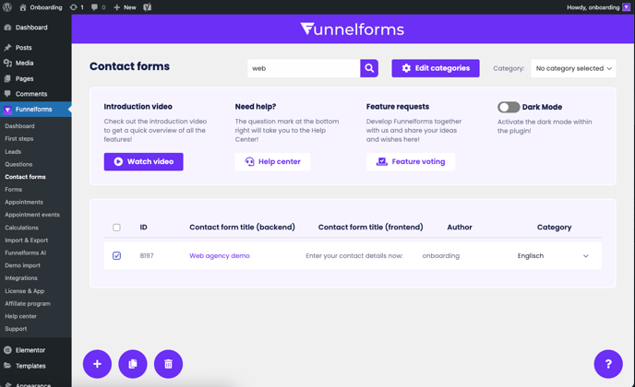This screenshot has height=387, width=635.
Task: Open the Calculations submenu
Action: coord(21,228)
